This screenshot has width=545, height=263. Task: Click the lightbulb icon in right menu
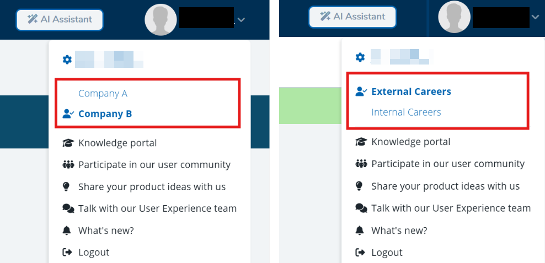(x=360, y=186)
